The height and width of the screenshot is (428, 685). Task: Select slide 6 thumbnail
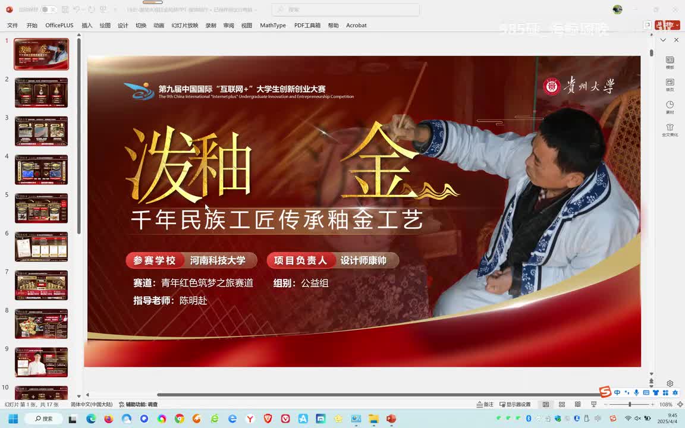point(41,247)
